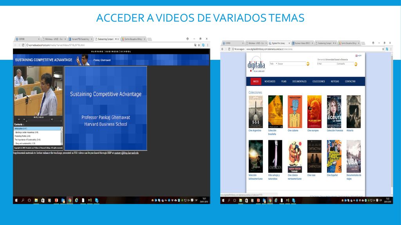Image resolution: width=401 pixels, height=225 pixels.
Task: Open the translate icon in left browser address bar
Action: (x=195, y=45)
